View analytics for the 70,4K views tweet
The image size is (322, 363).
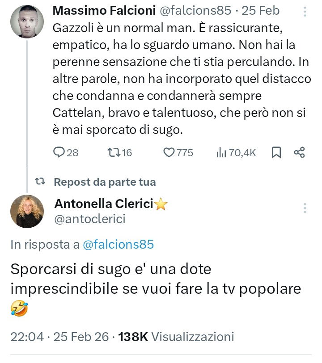coord(221,153)
